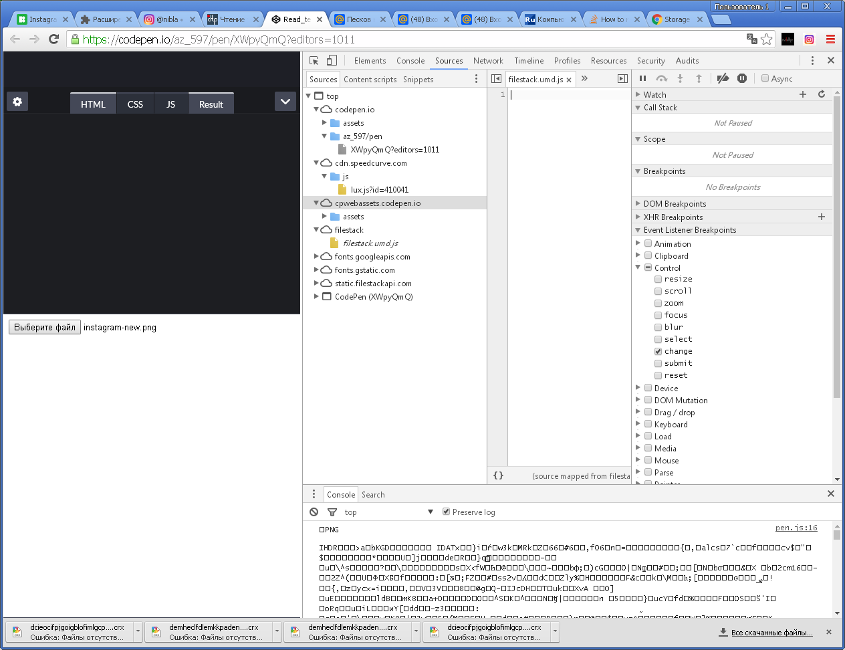Hide the navigator sidebar icon
845x650 pixels.
[x=496, y=79]
